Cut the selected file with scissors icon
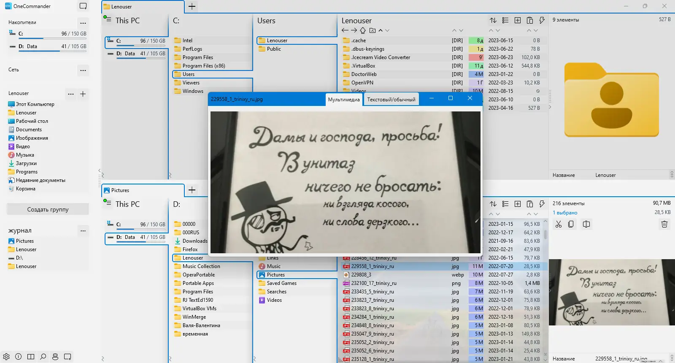The image size is (675, 363). tap(559, 224)
